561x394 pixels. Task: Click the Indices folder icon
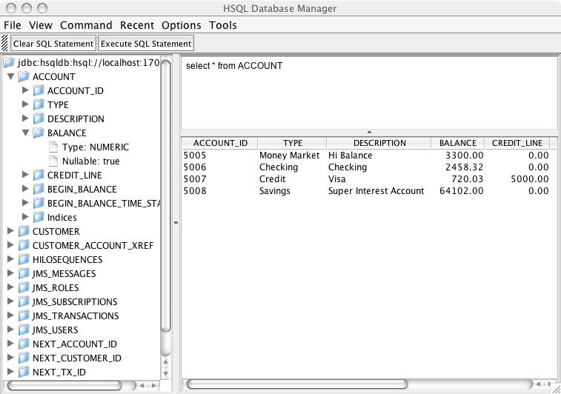point(39,217)
